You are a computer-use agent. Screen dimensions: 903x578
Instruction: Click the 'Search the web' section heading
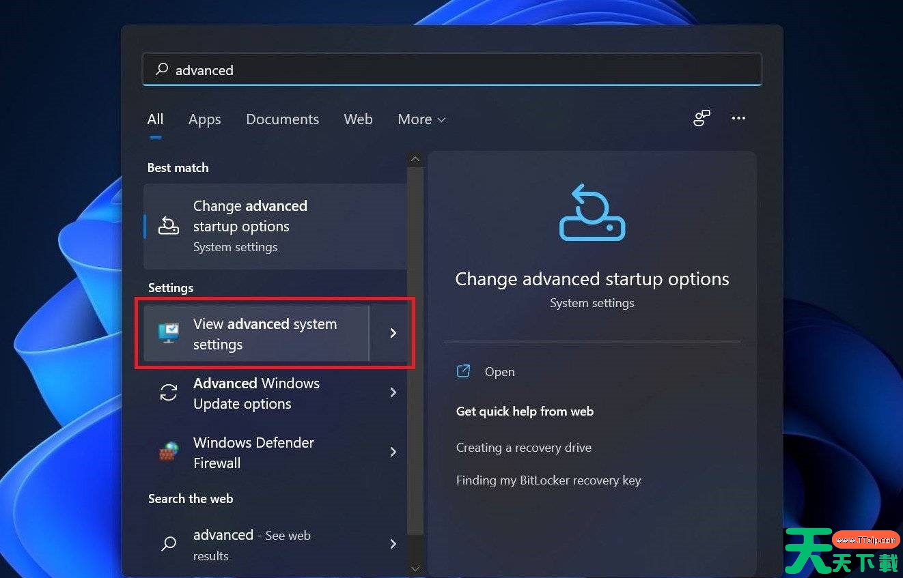coord(191,499)
